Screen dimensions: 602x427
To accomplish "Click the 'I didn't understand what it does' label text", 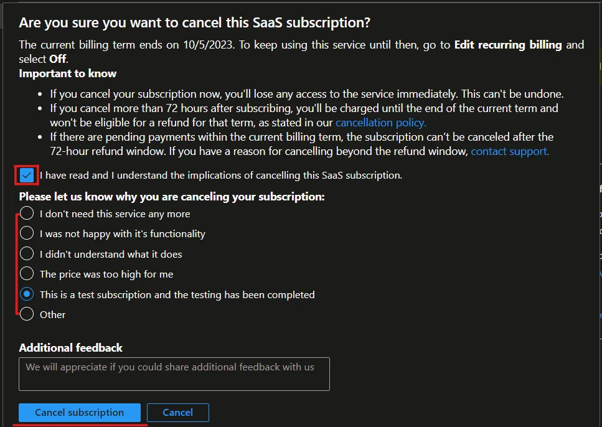I will [111, 254].
